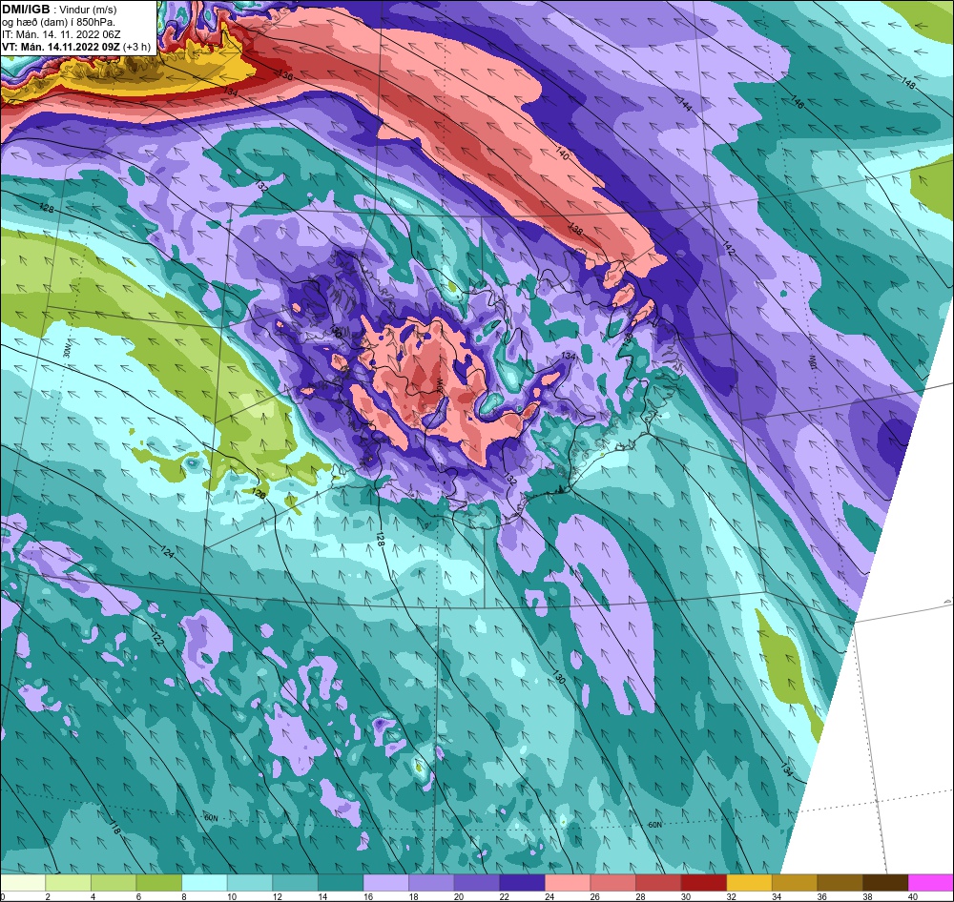Viewport: 954px width, 902px height.
Task: Click the "146" contour label
Action: click(797, 103)
